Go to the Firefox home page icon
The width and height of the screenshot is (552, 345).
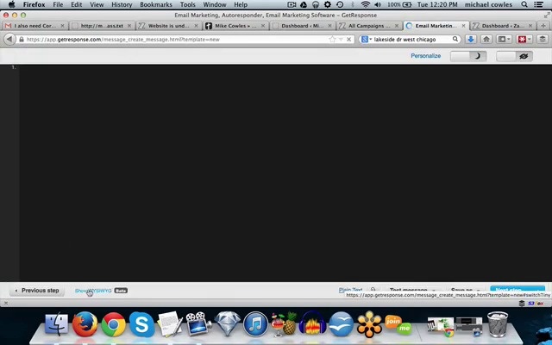pos(486,39)
